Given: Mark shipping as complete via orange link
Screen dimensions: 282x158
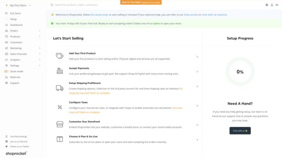Looking at the screenshot, I should [100, 93].
